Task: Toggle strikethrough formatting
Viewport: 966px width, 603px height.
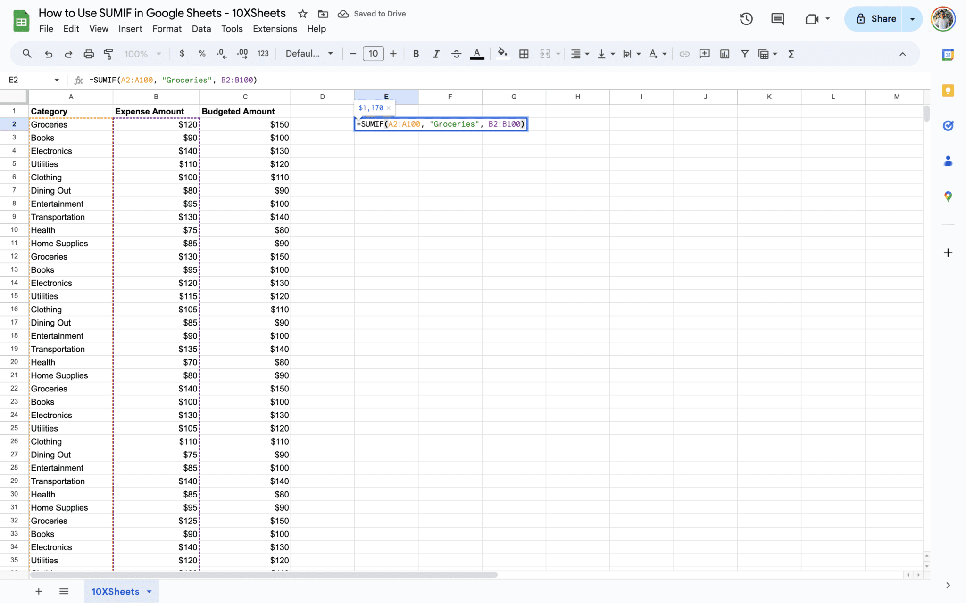Action: coord(456,54)
